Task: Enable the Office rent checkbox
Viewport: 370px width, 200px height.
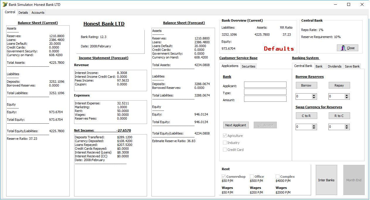Action: [252, 177]
